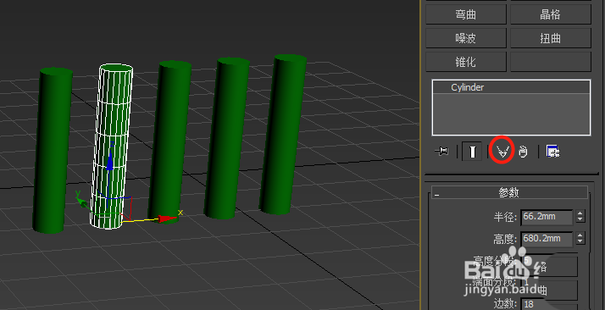Select the fourth green cylinder from left
Viewport: 605px width, 310px height.
coord(227,138)
